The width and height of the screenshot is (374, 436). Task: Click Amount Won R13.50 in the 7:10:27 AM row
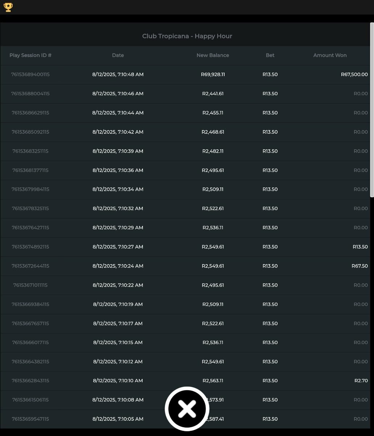click(360, 247)
